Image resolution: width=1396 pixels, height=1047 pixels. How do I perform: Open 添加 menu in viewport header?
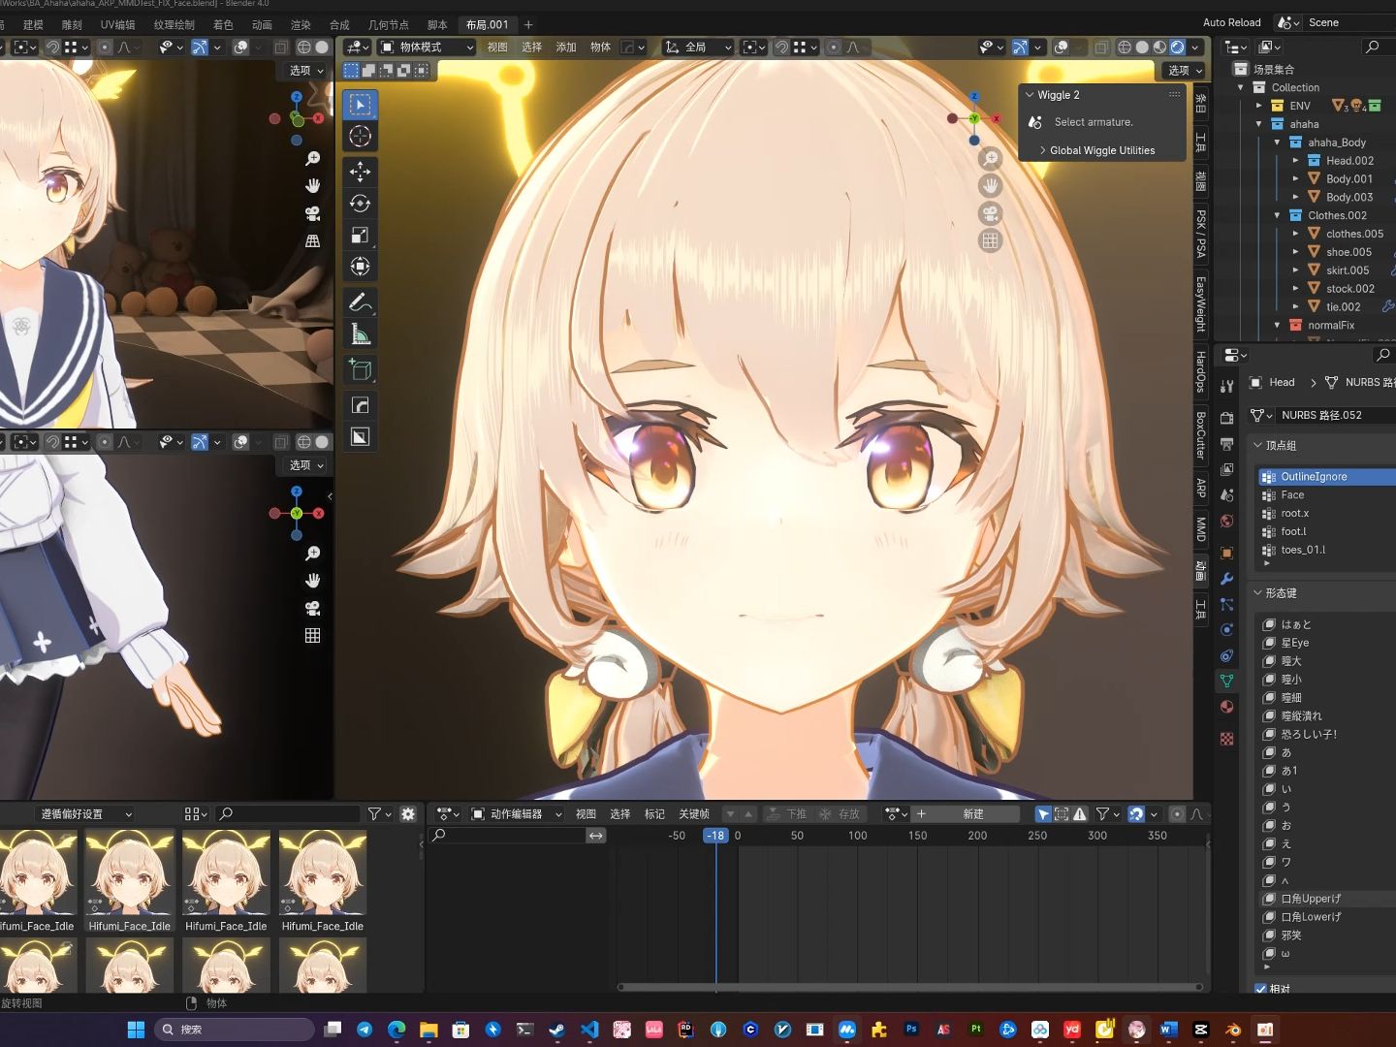coord(566,47)
